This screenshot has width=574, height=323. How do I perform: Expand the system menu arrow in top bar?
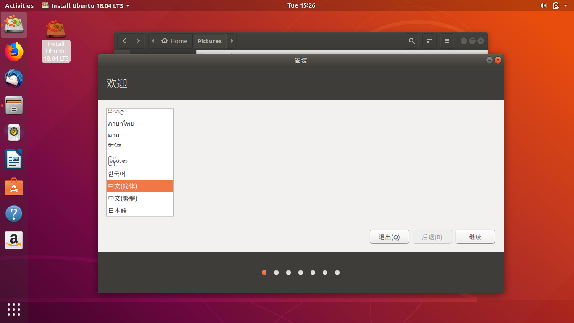point(566,6)
